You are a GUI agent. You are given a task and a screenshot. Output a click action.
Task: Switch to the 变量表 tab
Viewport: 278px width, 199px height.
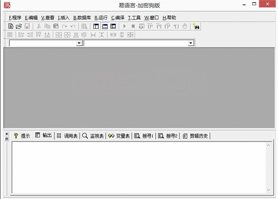click(119, 136)
